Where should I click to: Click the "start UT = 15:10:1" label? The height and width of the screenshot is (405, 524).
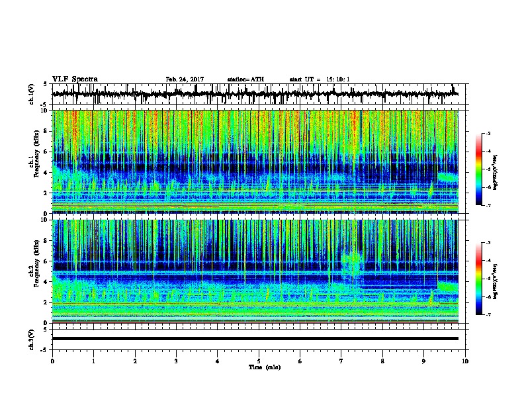coord(320,79)
